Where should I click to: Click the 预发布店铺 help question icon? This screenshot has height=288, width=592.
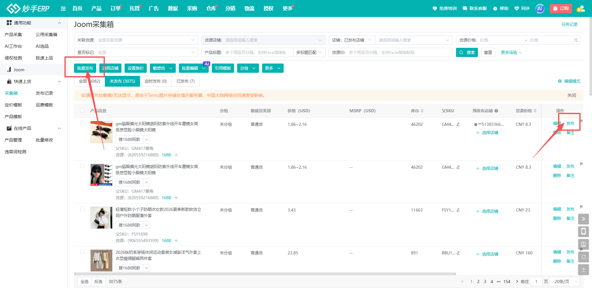(x=496, y=111)
